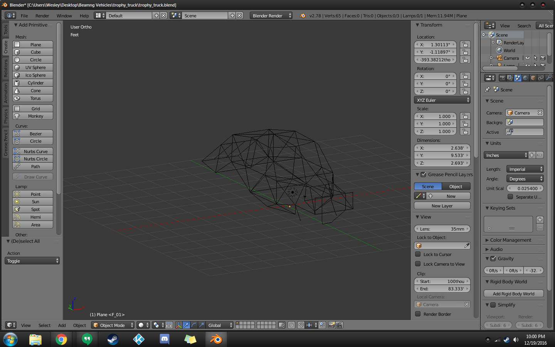Enable the Separate Units checkbox
The height and width of the screenshot is (347, 555).
tap(510, 197)
